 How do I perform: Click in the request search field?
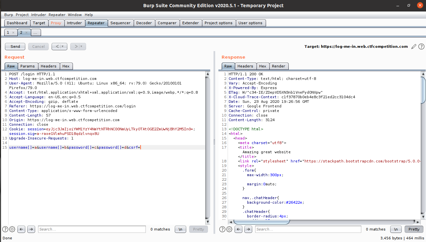pyautogui.click(x=92, y=229)
